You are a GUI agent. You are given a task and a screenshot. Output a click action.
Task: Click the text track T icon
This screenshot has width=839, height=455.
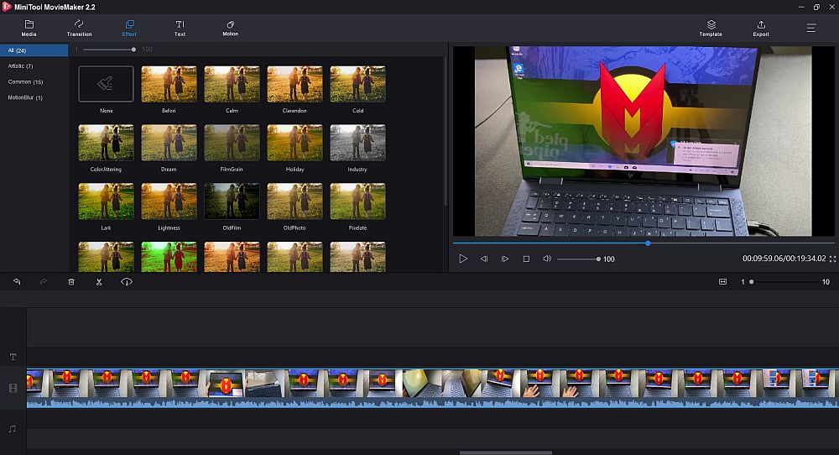pos(13,357)
